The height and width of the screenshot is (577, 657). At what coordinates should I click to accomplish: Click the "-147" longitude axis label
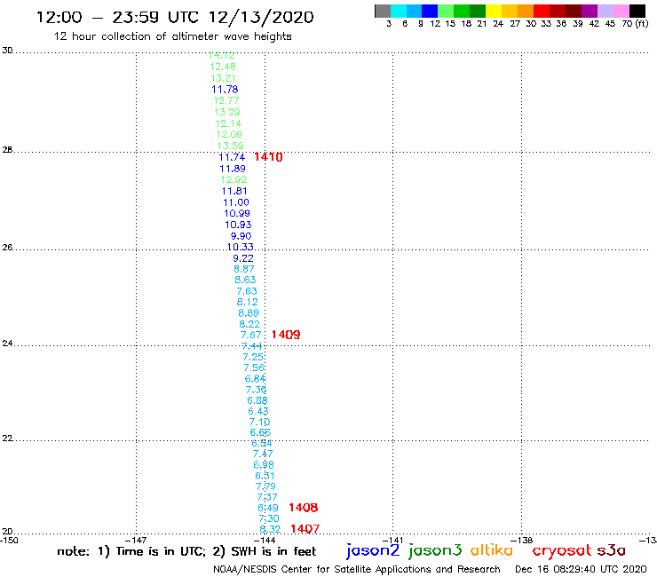[x=136, y=540]
